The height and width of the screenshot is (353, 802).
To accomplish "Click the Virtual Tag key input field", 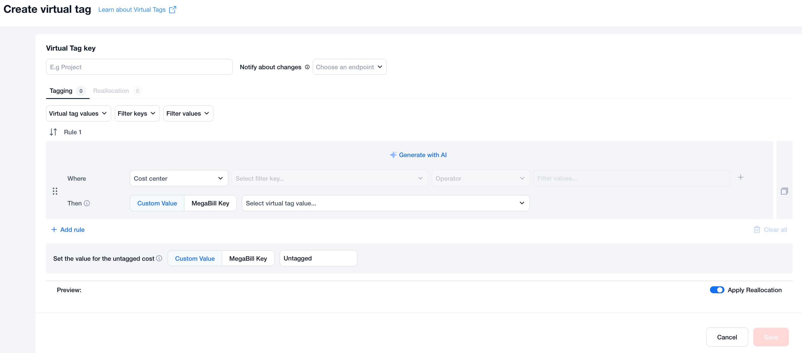I will (x=139, y=67).
